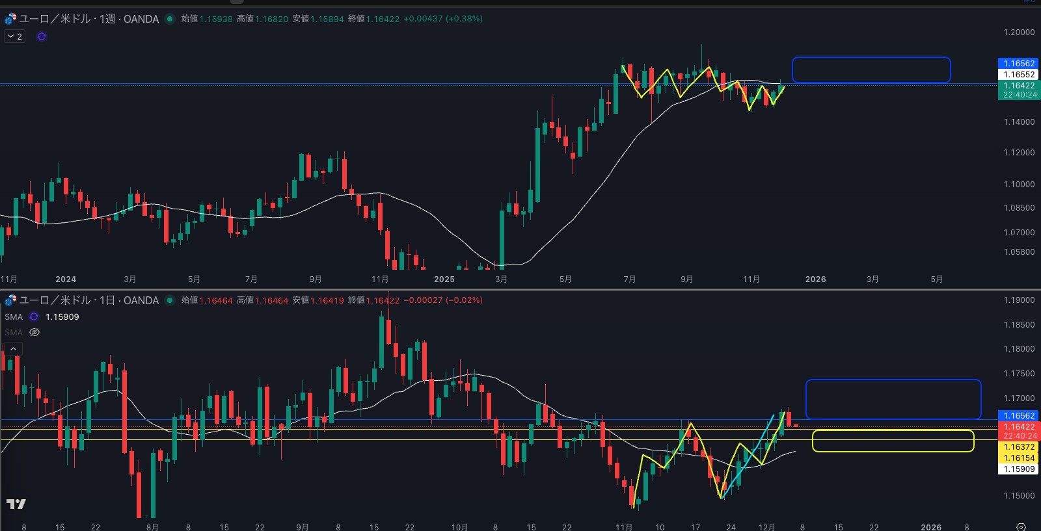Select the active SMA indicator label
Image resolution: width=1041 pixels, height=531 pixels.
14,317
